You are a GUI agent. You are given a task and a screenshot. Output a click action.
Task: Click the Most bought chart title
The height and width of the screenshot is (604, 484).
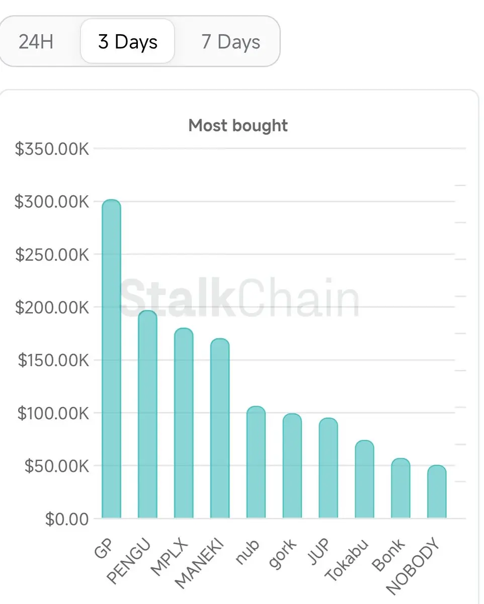click(238, 125)
